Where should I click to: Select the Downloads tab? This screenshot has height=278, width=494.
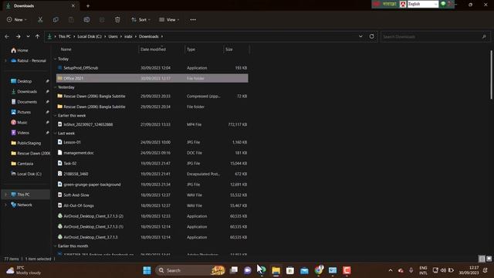[x=39, y=5]
